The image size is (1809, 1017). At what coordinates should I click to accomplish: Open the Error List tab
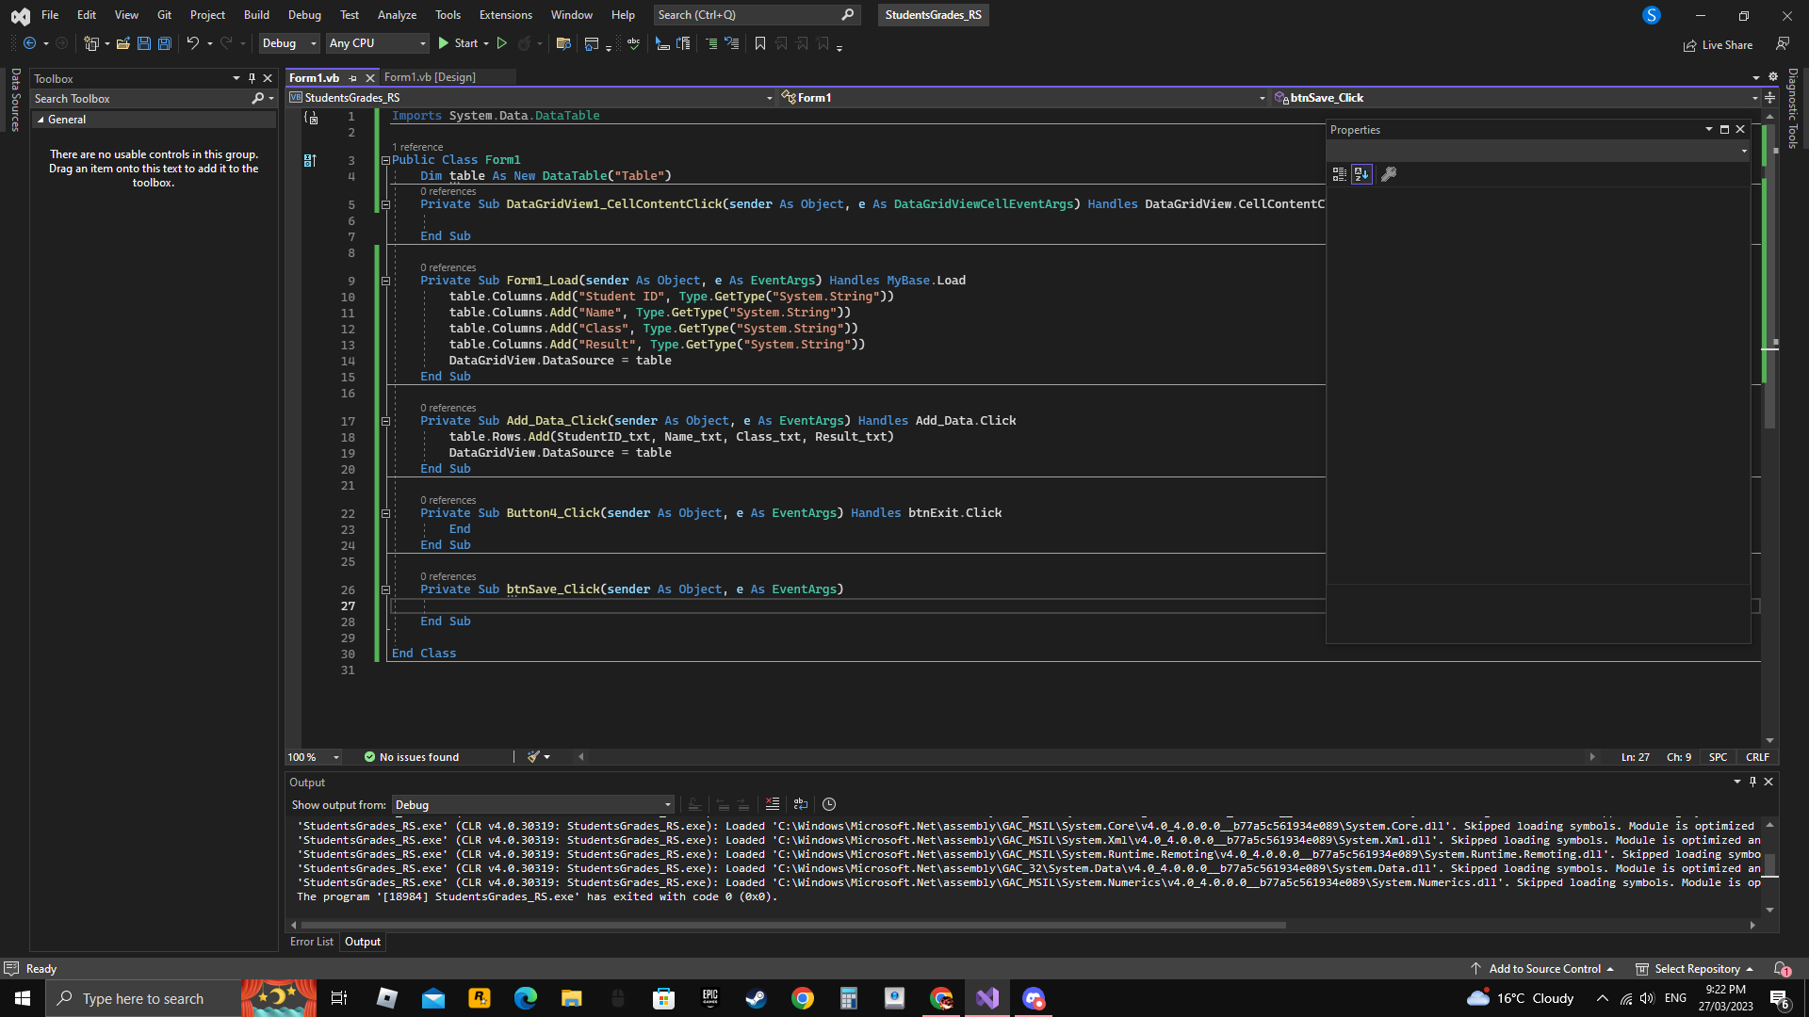click(x=311, y=941)
